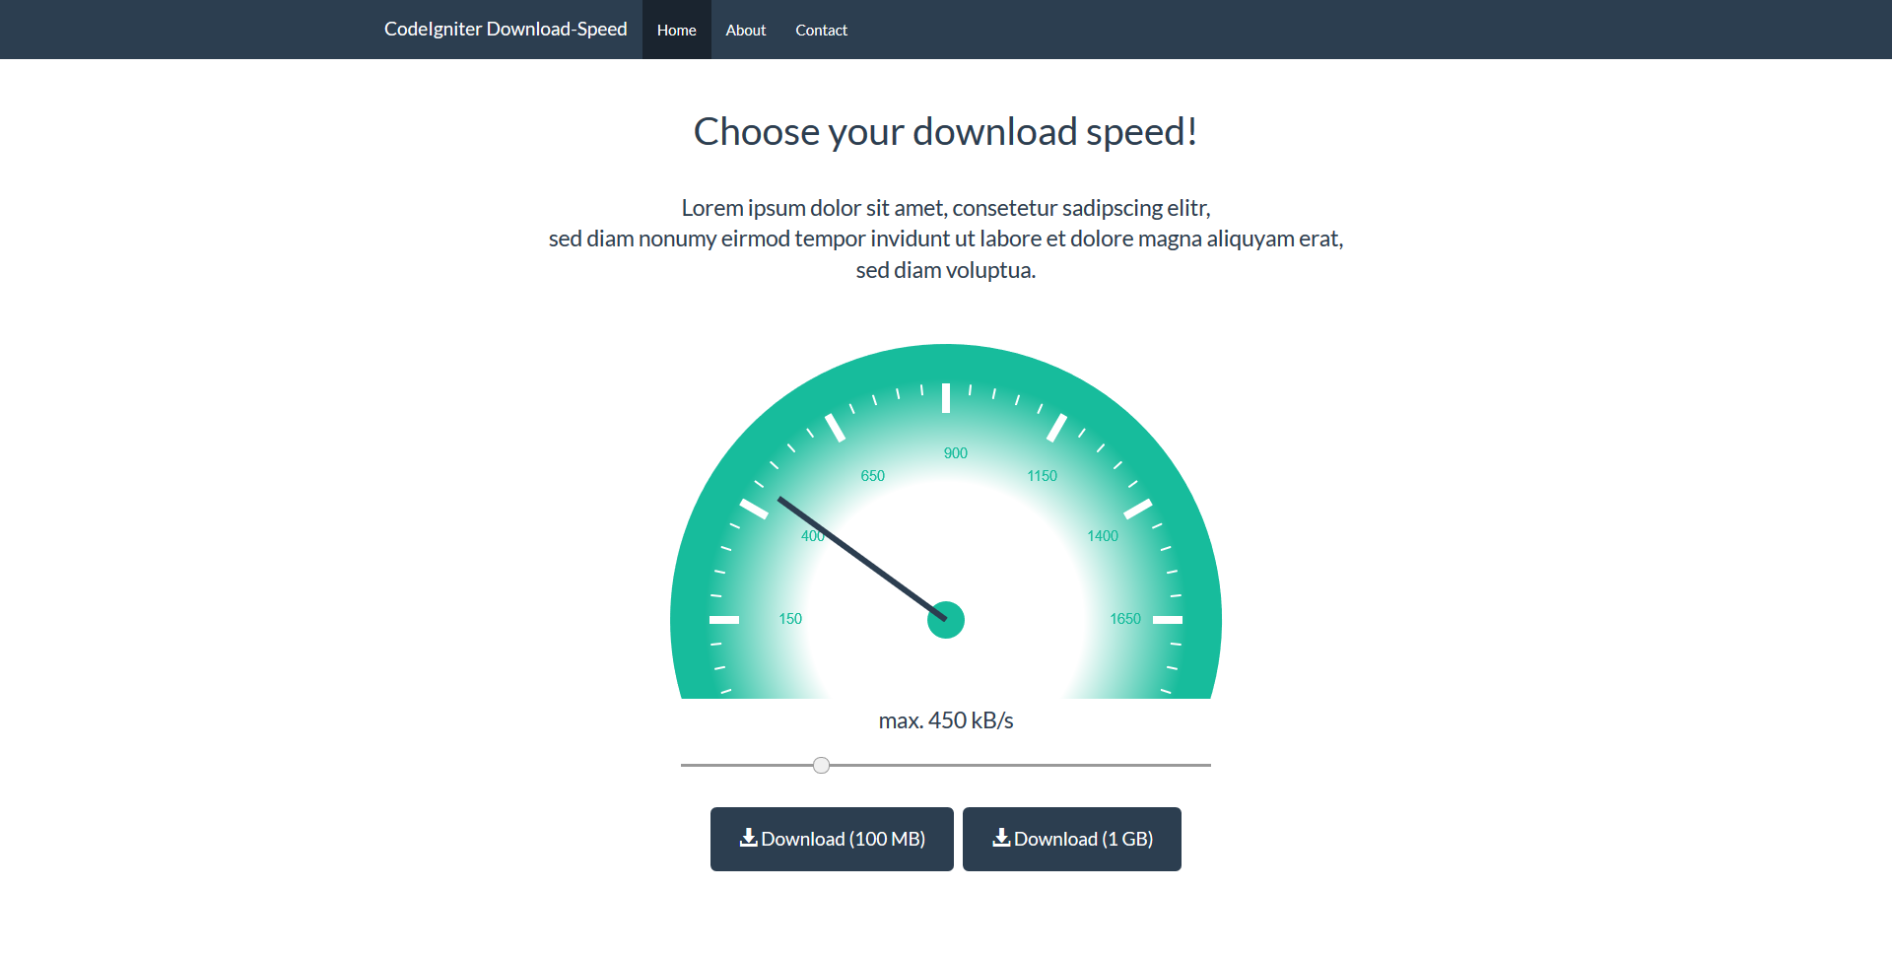Open the Contact menu item
The height and width of the screenshot is (957, 1892).
pos(822,30)
